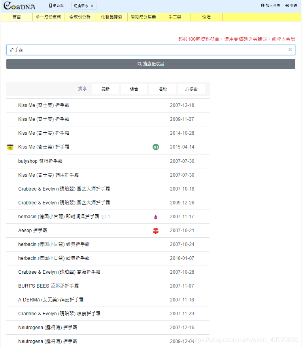
Task: Select the 排序 sort label
Action: (x=82, y=89)
